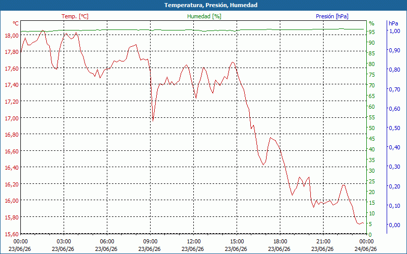This screenshot has height=254, width=407.
Task: Click the 00:00 24/06/26 time axis label
Action: 366,245
